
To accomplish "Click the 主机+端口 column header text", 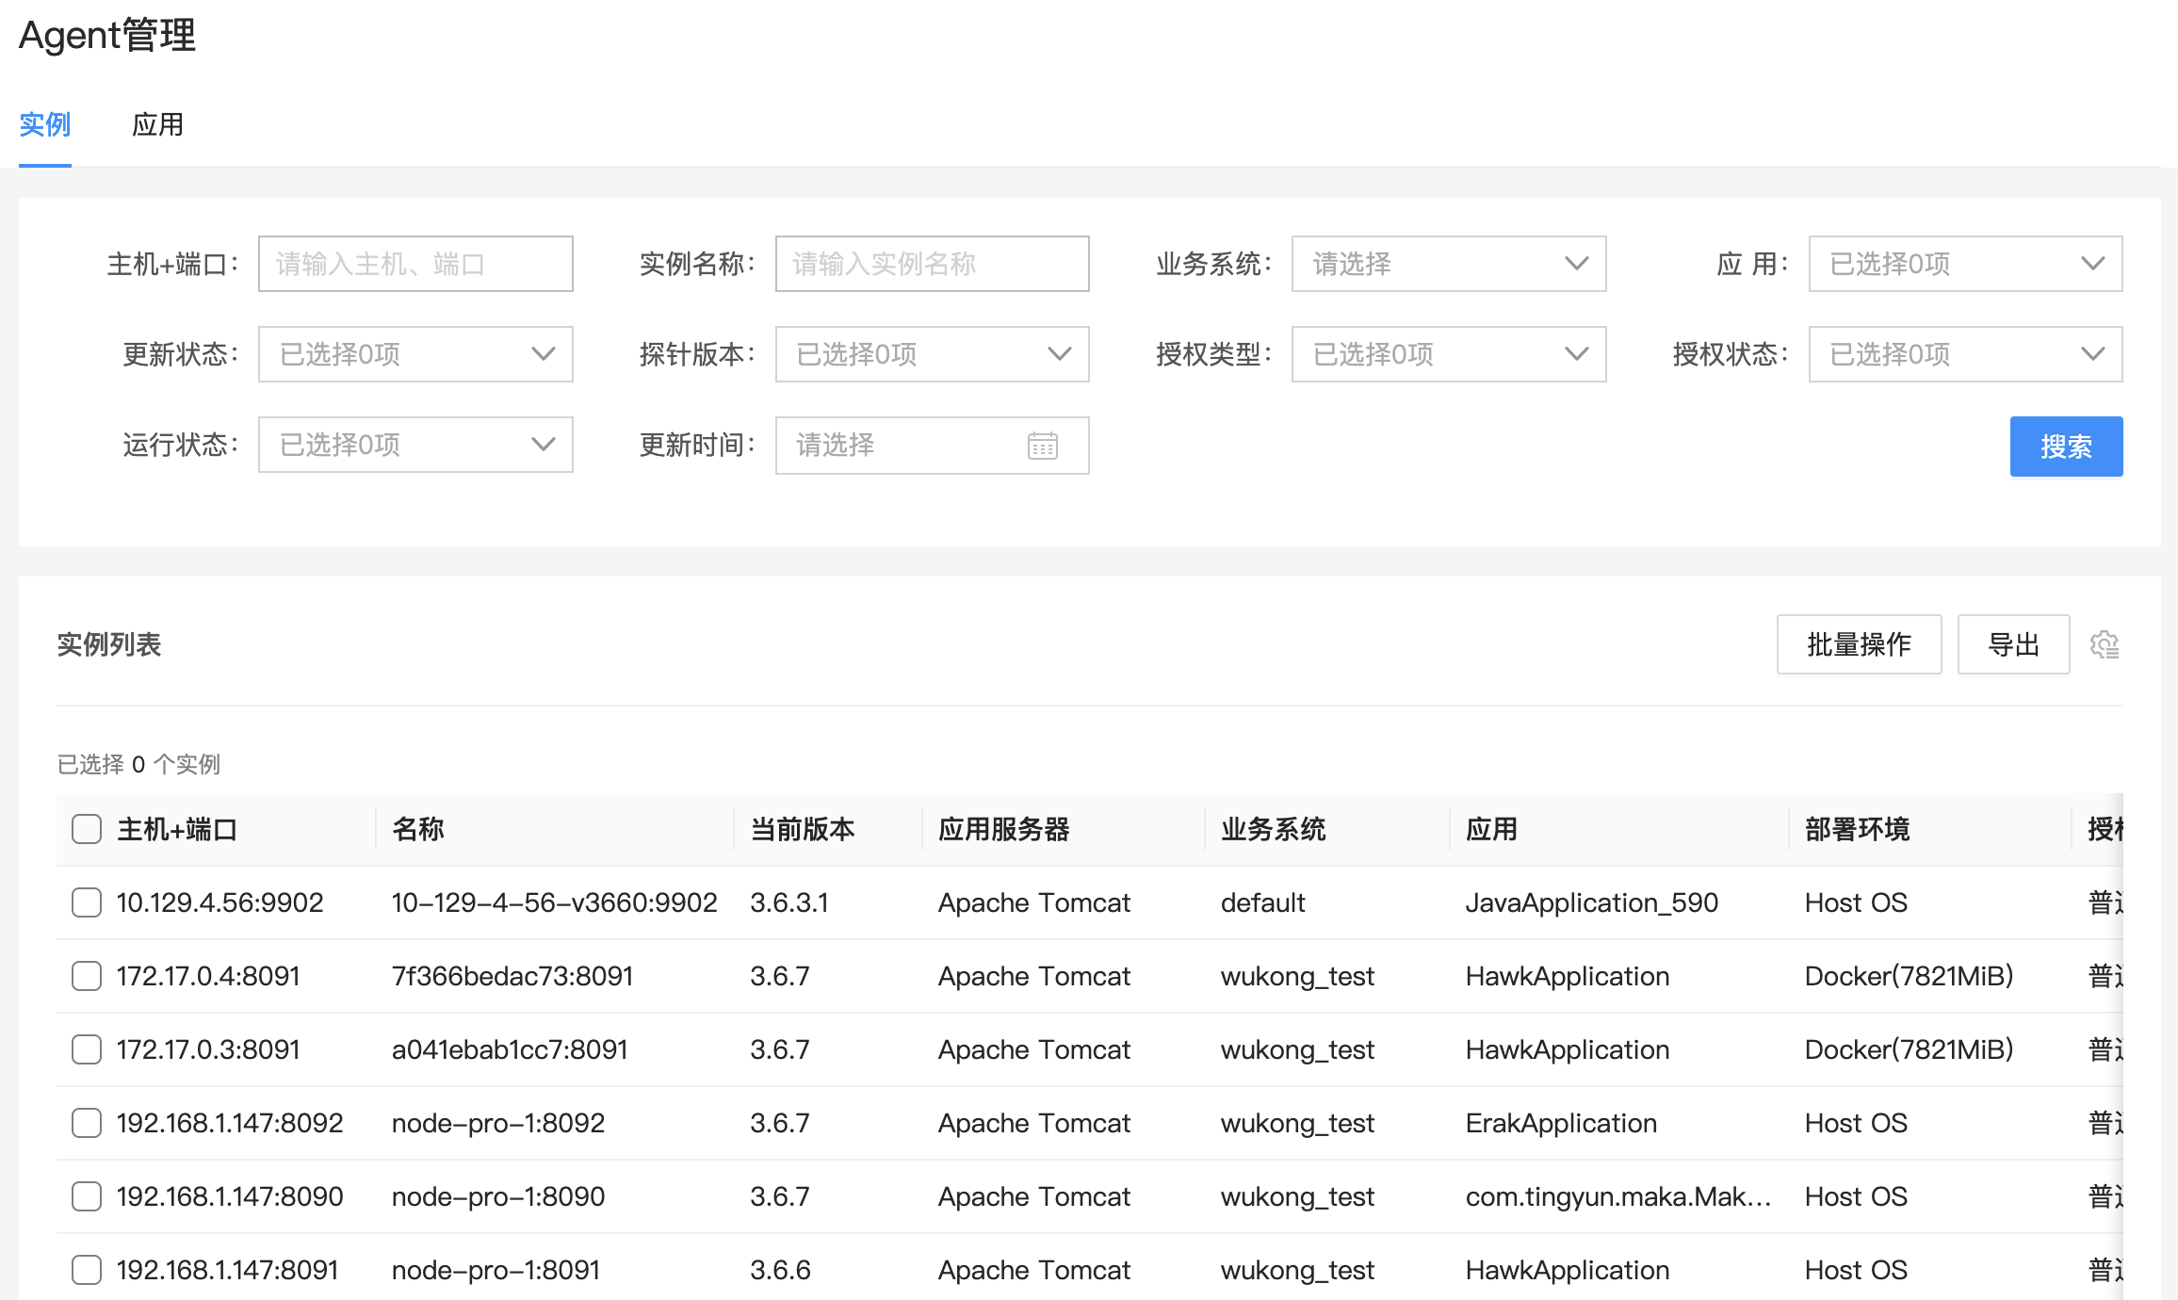I will pyautogui.click(x=177, y=829).
